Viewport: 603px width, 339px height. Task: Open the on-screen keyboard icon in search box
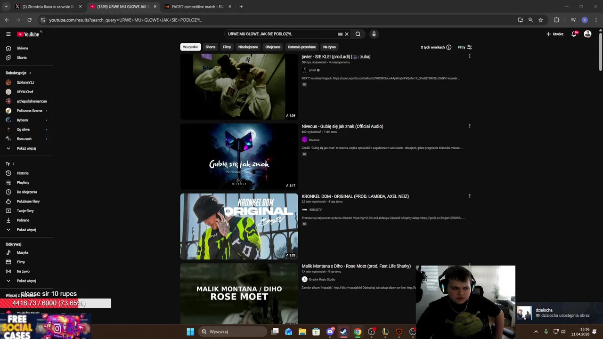click(x=340, y=34)
